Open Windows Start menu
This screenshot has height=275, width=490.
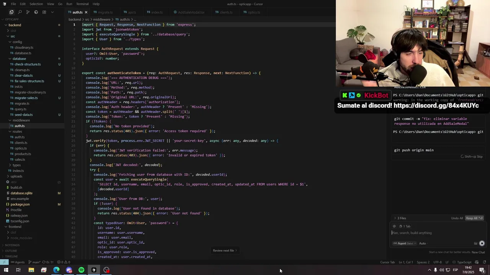[x=6, y=270]
